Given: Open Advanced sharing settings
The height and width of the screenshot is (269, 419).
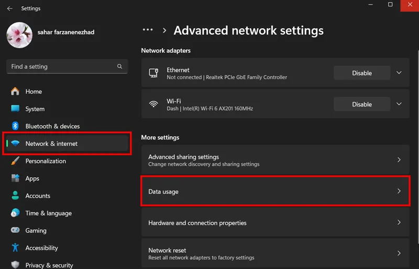Looking at the screenshot, I should (275, 160).
